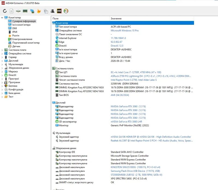Open Електроживлення in the tree

(22, 39)
